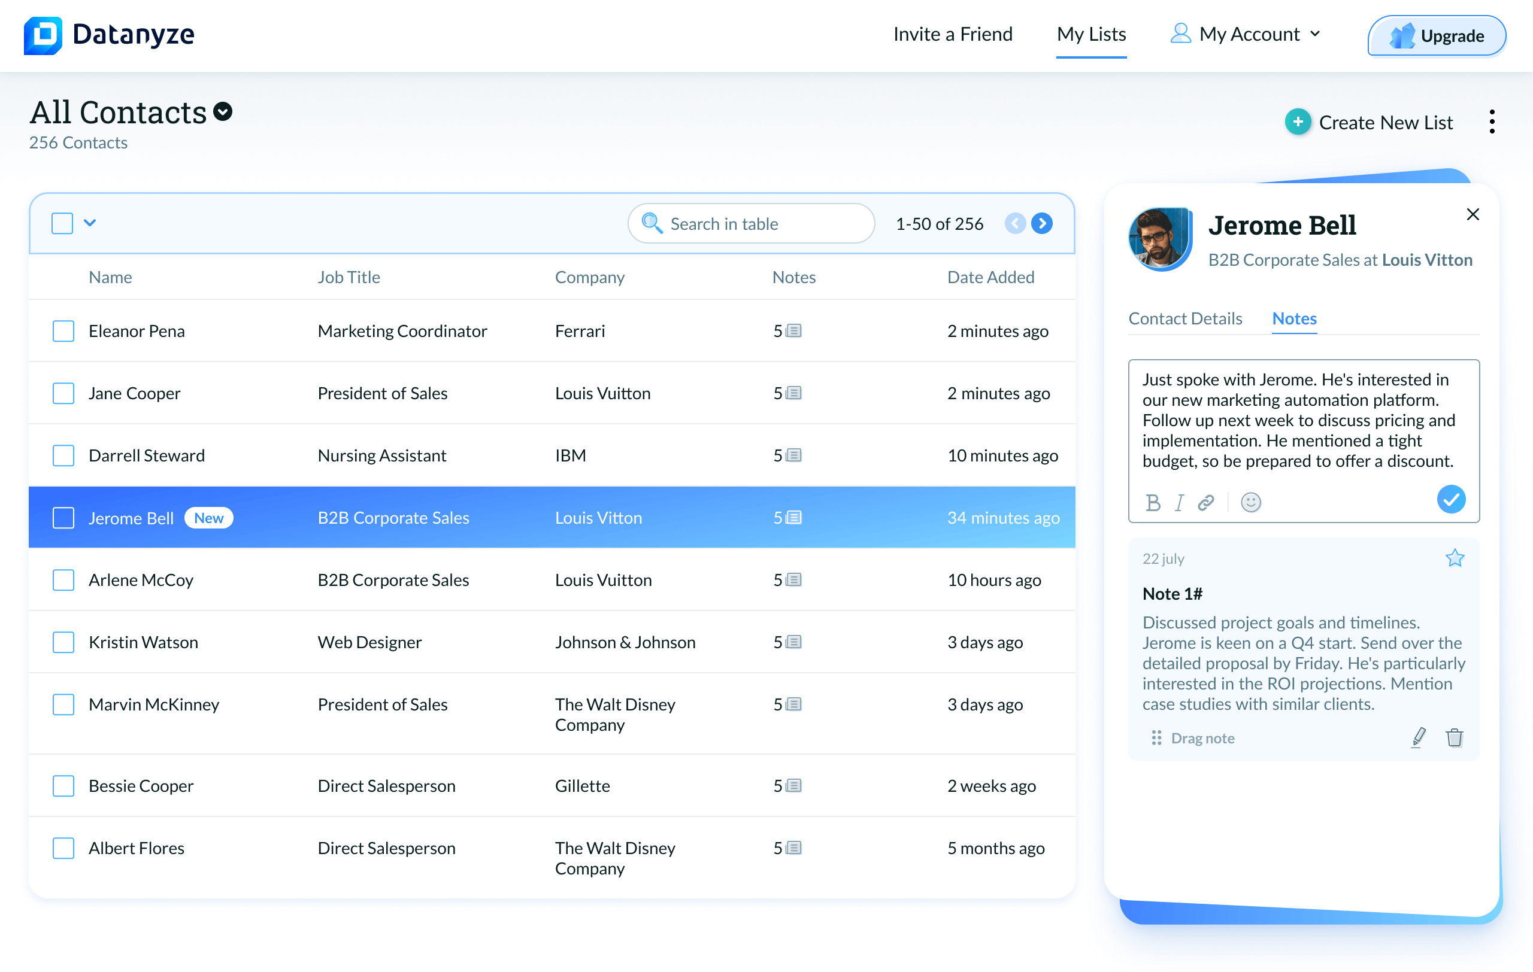1533x972 pixels.
Task: Open notes icon for Eleanor Pena
Action: tap(793, 331)
